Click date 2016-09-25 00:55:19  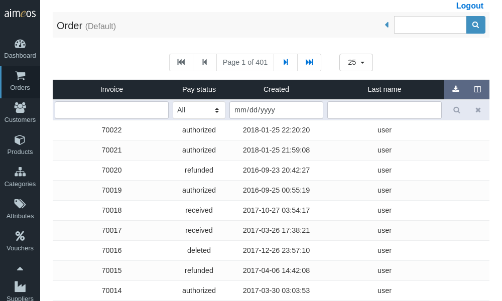point(276,190)
